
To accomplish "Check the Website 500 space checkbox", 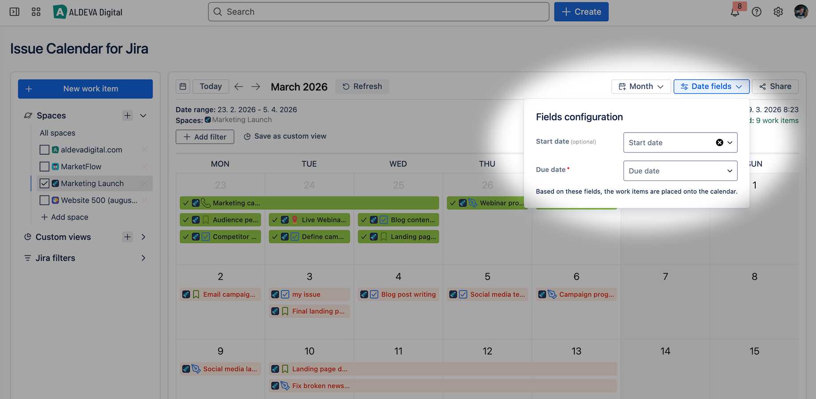I will [44, 200].
